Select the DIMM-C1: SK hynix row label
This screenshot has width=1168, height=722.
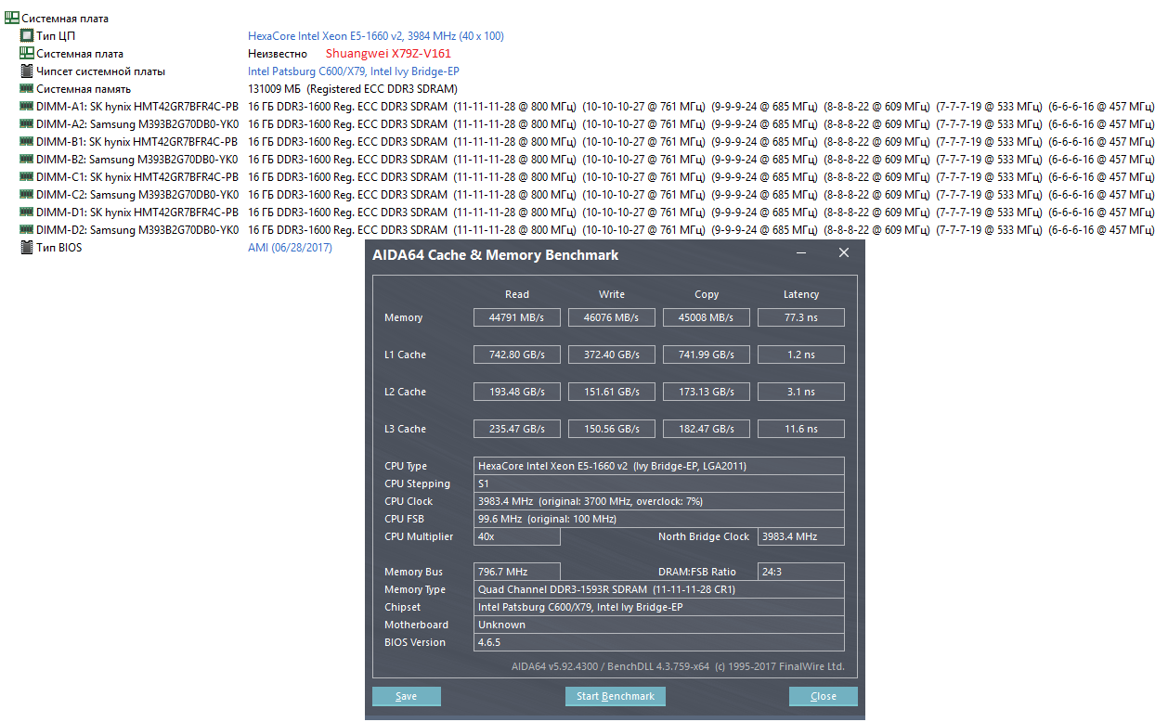click(x=137, y=177)
